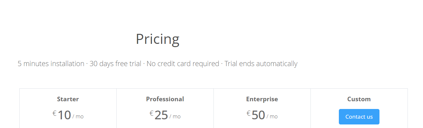Click the 'Trial ends automatically' text
This screenshot has width=423, height=128.
point(261,64)
